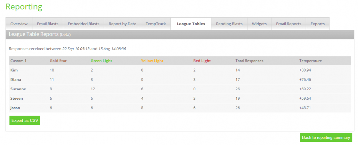
Task: Select Kim's row in the table
Action: [14, 70]
